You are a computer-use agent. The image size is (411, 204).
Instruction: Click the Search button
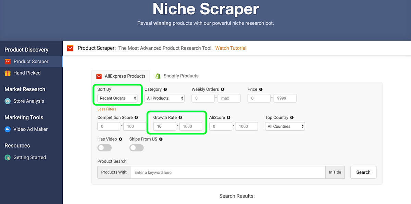point(363,172)
